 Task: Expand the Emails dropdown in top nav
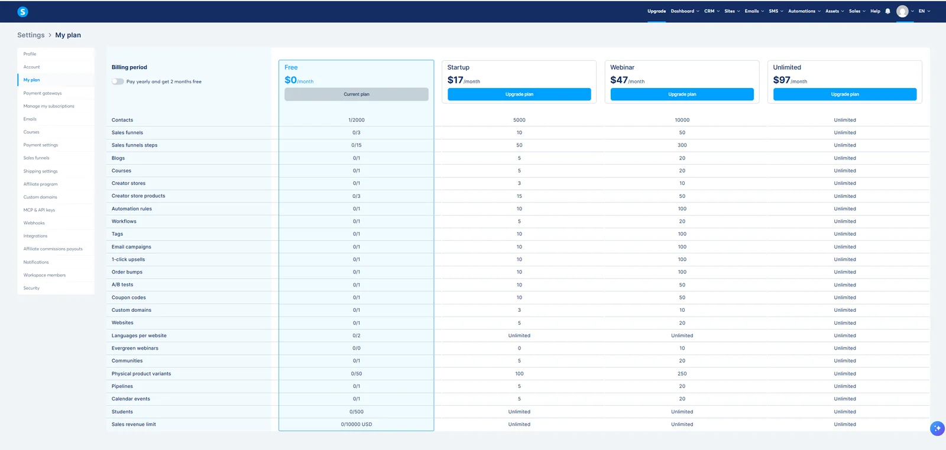754,11
